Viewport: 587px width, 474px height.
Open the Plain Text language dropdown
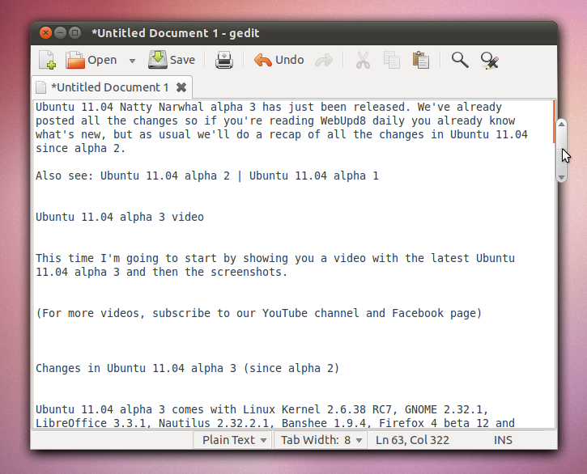point(234,440)
